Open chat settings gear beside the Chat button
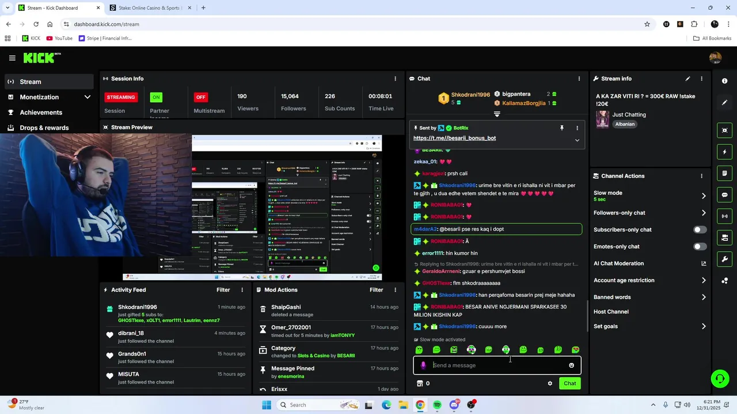Viewport: 737px width, 414px height. (x=550, y=384)
